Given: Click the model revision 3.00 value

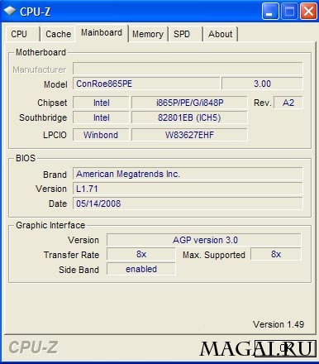Looking at the screenshot, I should point(262,84).
